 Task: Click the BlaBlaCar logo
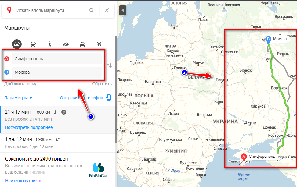(98, 170)
